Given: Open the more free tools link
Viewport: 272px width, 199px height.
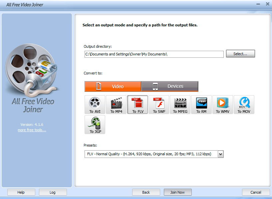Looking at the screenshot, I should 32,130.
